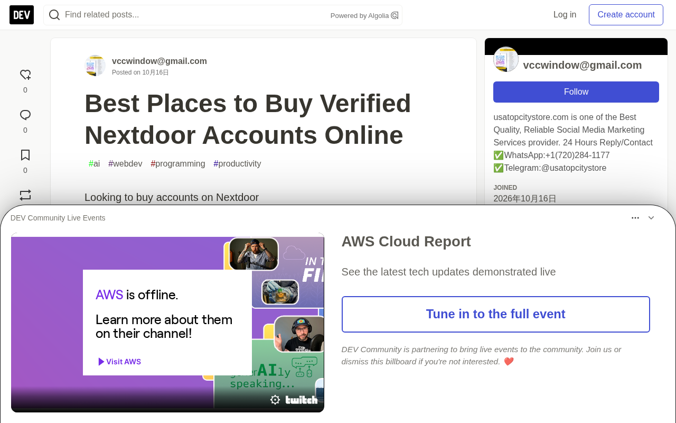The image size is (676, 423).
Task: Click the post title heading
Action: tap(248, 119)
